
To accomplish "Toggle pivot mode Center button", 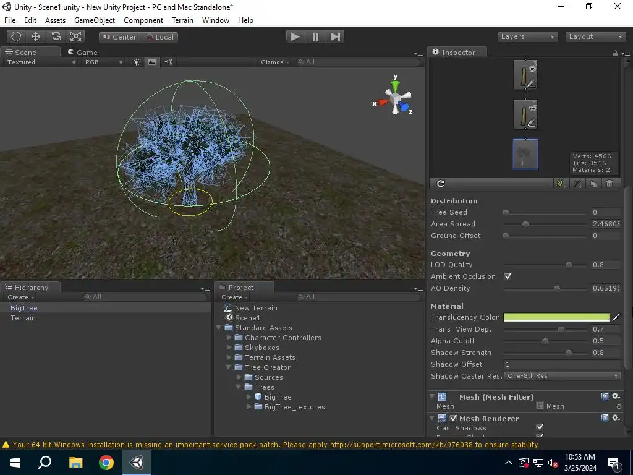I will (119, 37).
